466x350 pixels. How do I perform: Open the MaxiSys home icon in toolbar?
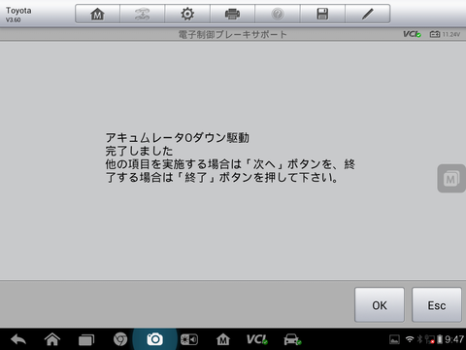[x=97, y=14]
